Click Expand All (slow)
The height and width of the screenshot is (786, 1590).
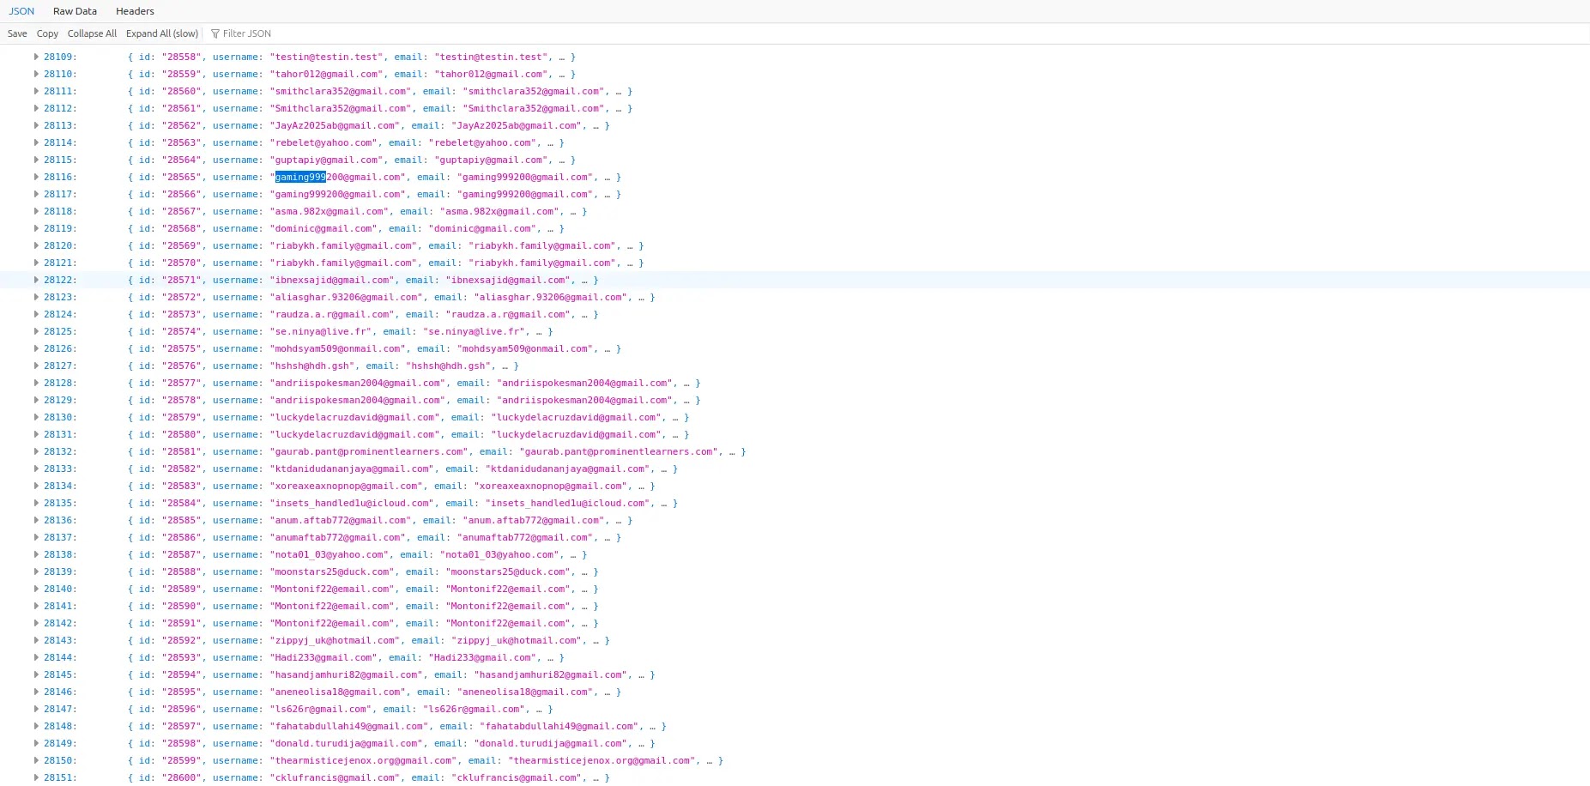161,33
